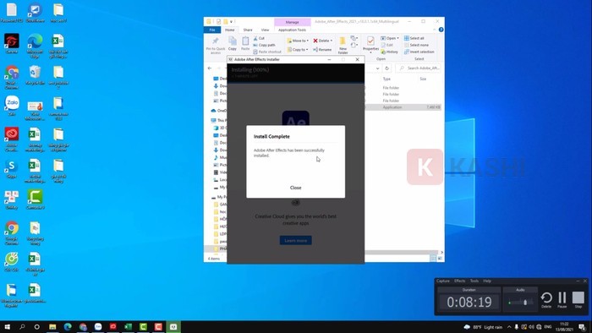Screen dimensions: 592x333
Task: Open the Adobe Creative Cloud desktop shortcut
Action: coord(12,139)
